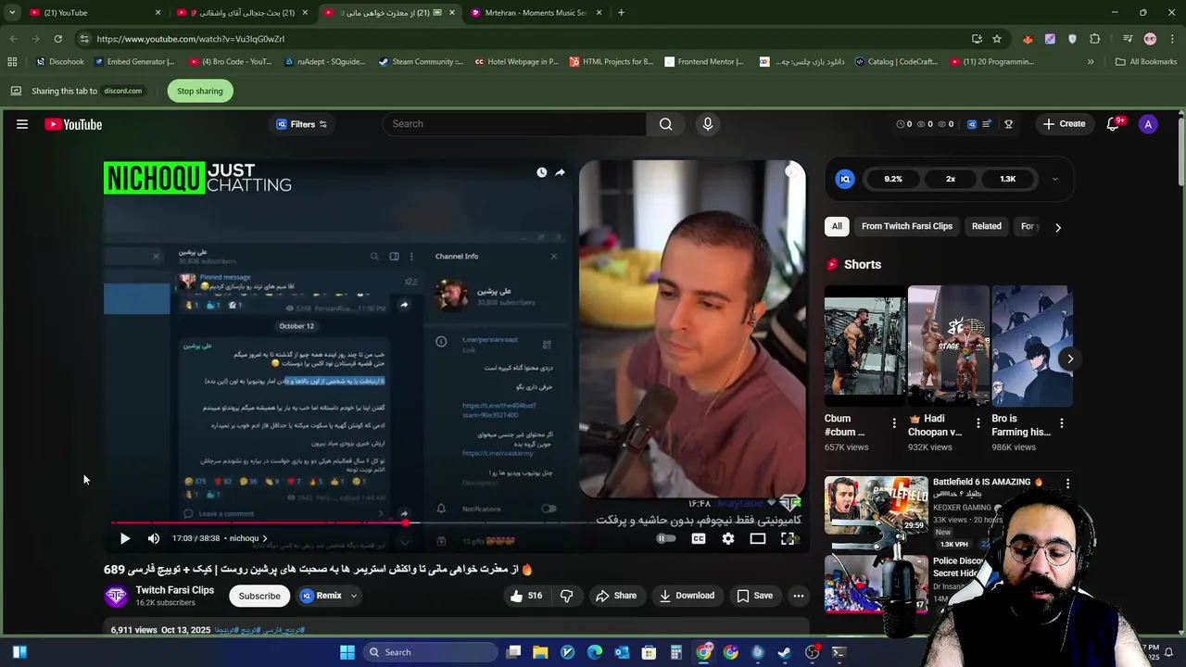Open options for Battlefield 6 video
This screenshot has height=667, width=1186.
point(1067,484)
